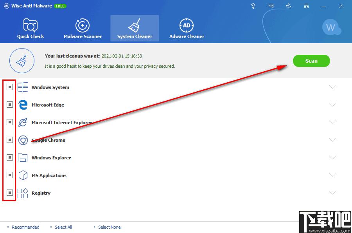Screen dimensions: 352x233
Task: Click the Google Chrome label
Action: coord(48,140)
